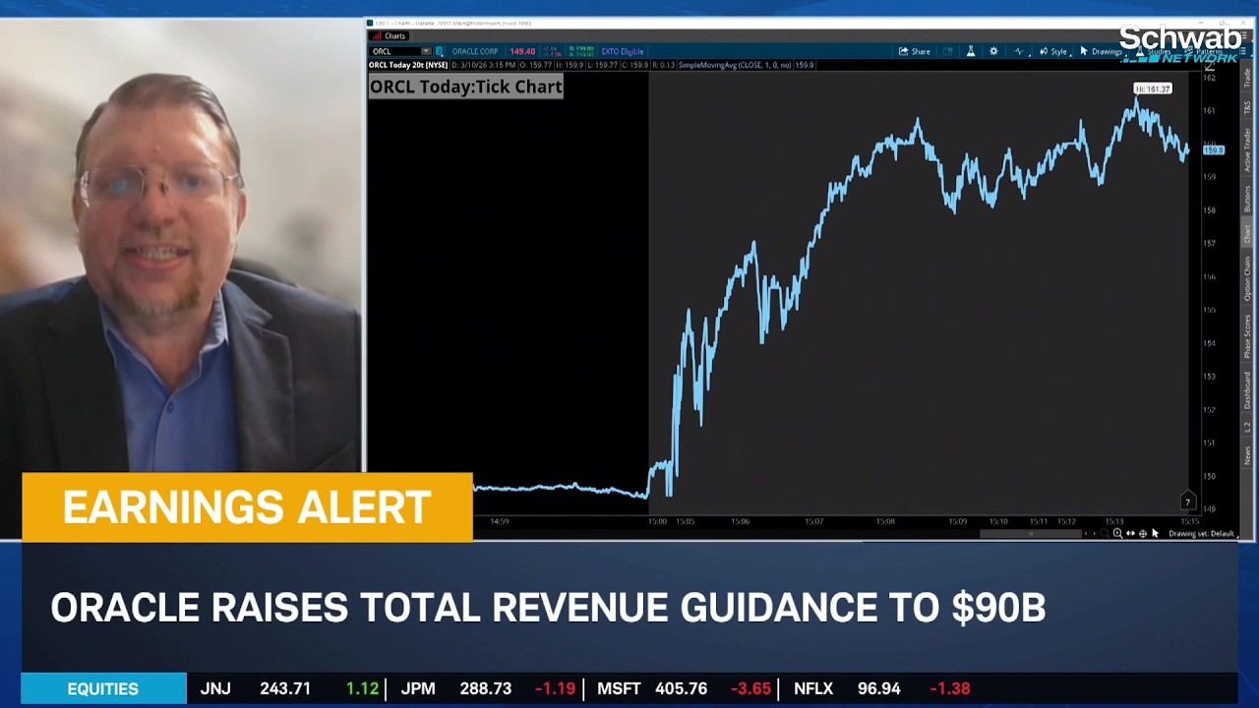Open the Phase Scores sidebar tab
The width and height of the screenshot is (1259, 708).
point(1247,334)
